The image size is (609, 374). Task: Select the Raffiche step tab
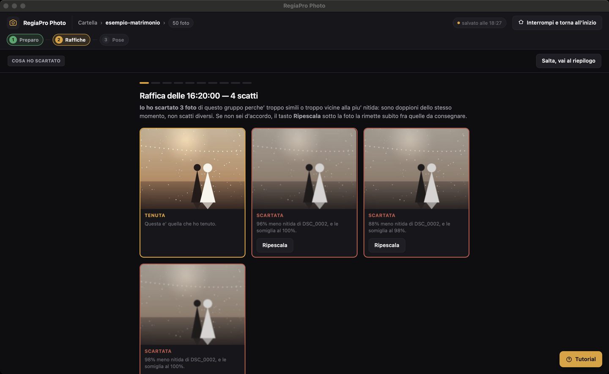point(71,40)
